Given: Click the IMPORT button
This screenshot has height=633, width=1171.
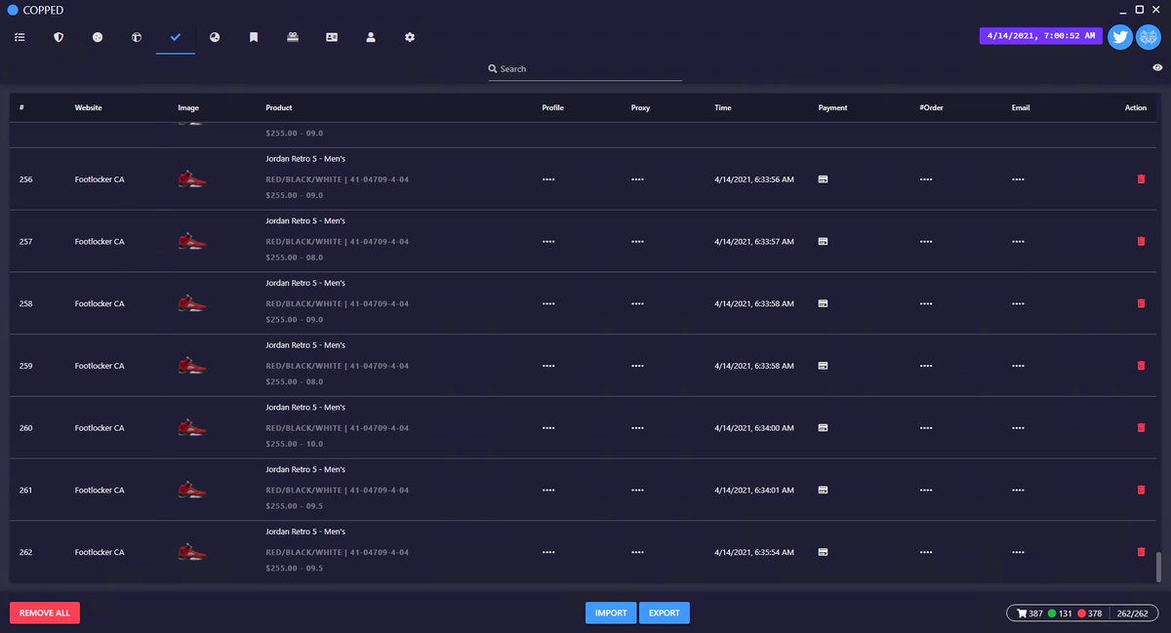Looking at the screenshot, I should pos(611,613).
